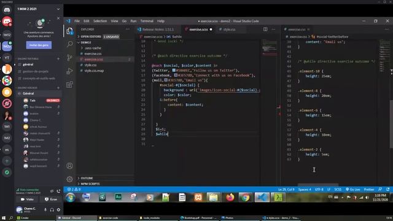This screenshot has height=221, width=393.
Task: Click the Chrome icon in the shared taskbar
Action: [x=246, y=197]
